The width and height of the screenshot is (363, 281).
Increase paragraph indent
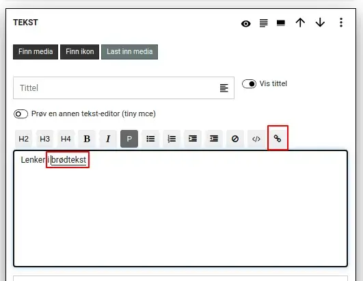pos(193,139)
